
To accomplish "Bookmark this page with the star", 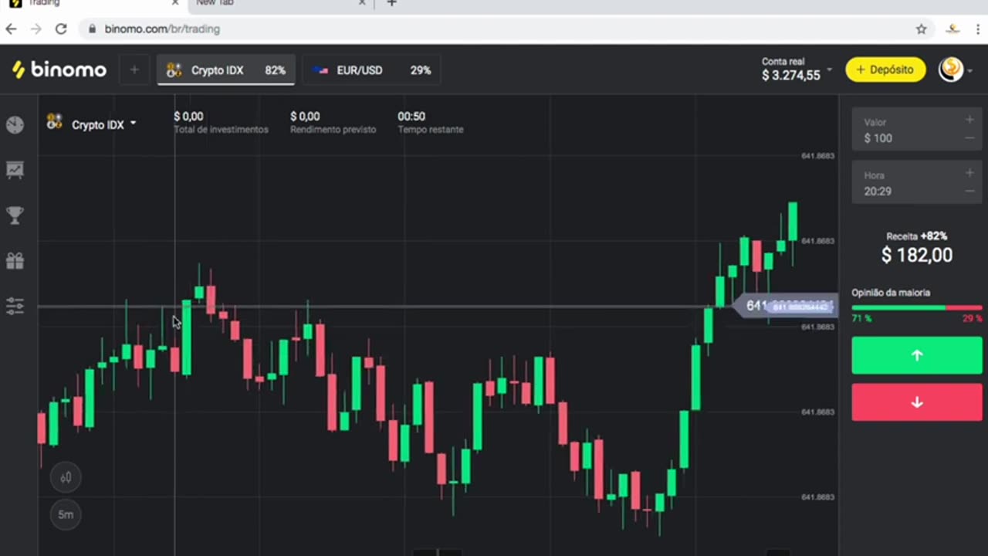I will pos(921,29).
